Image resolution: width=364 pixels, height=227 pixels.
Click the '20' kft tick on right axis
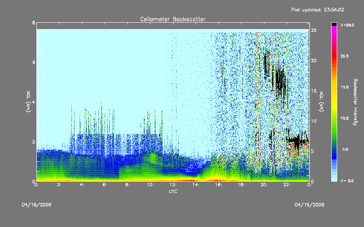(x=314, y=60)
